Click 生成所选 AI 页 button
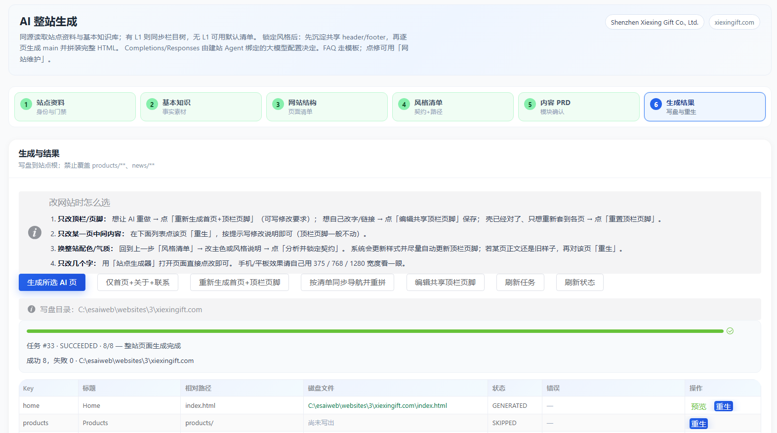The height and width of the screenshot is (433, 777). coord(52,282)
